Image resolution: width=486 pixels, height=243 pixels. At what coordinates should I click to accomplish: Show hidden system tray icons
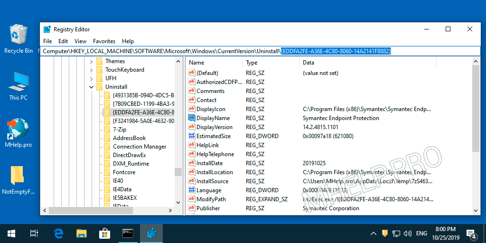374,234
